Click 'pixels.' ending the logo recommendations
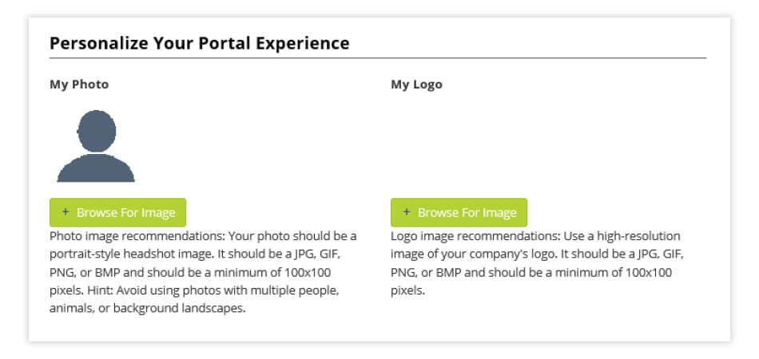Image resolution: width=759 pixels, height=359 pixels. 407,290
